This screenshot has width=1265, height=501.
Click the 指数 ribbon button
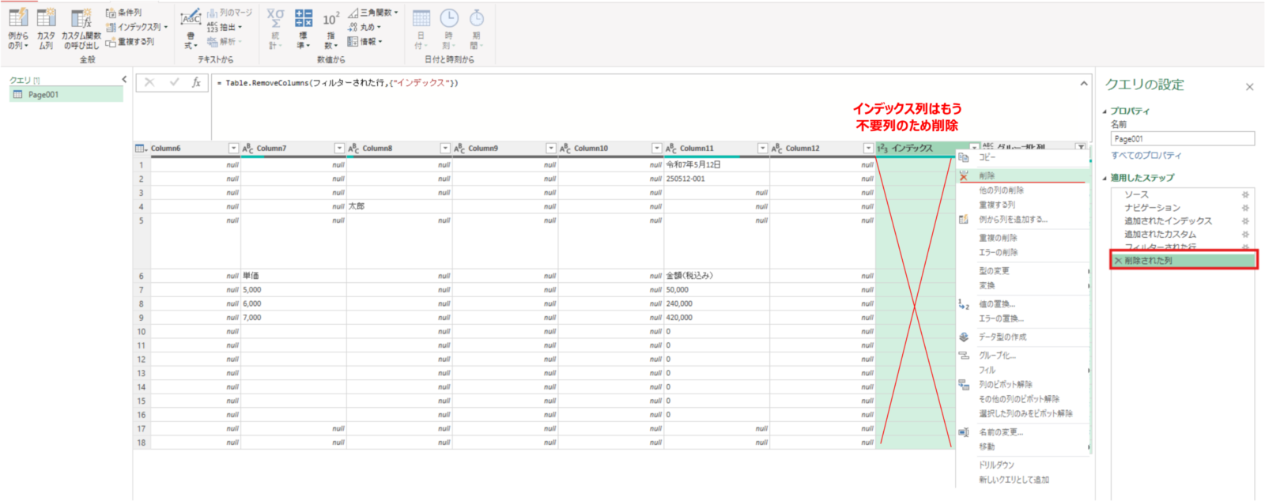(330, 29)
